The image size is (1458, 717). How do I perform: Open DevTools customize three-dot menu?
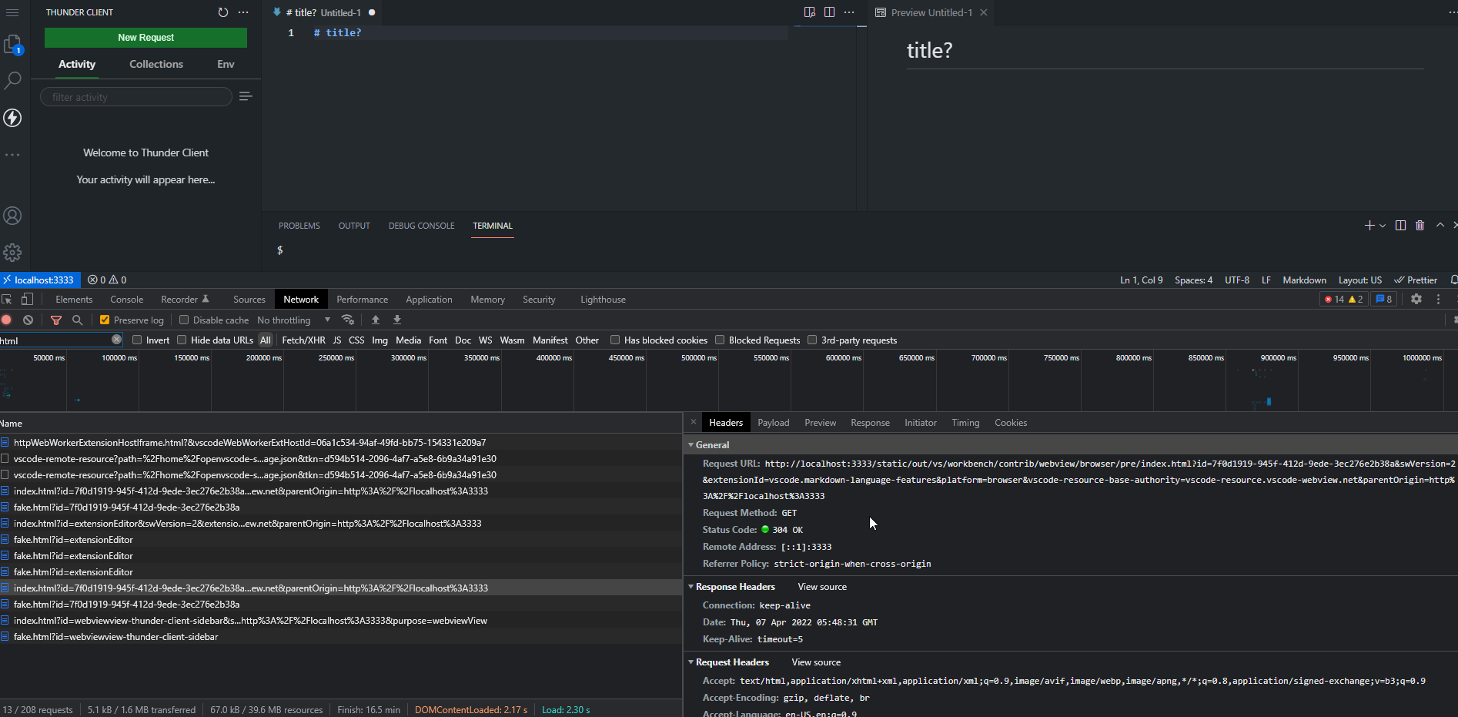(1438, 300)
